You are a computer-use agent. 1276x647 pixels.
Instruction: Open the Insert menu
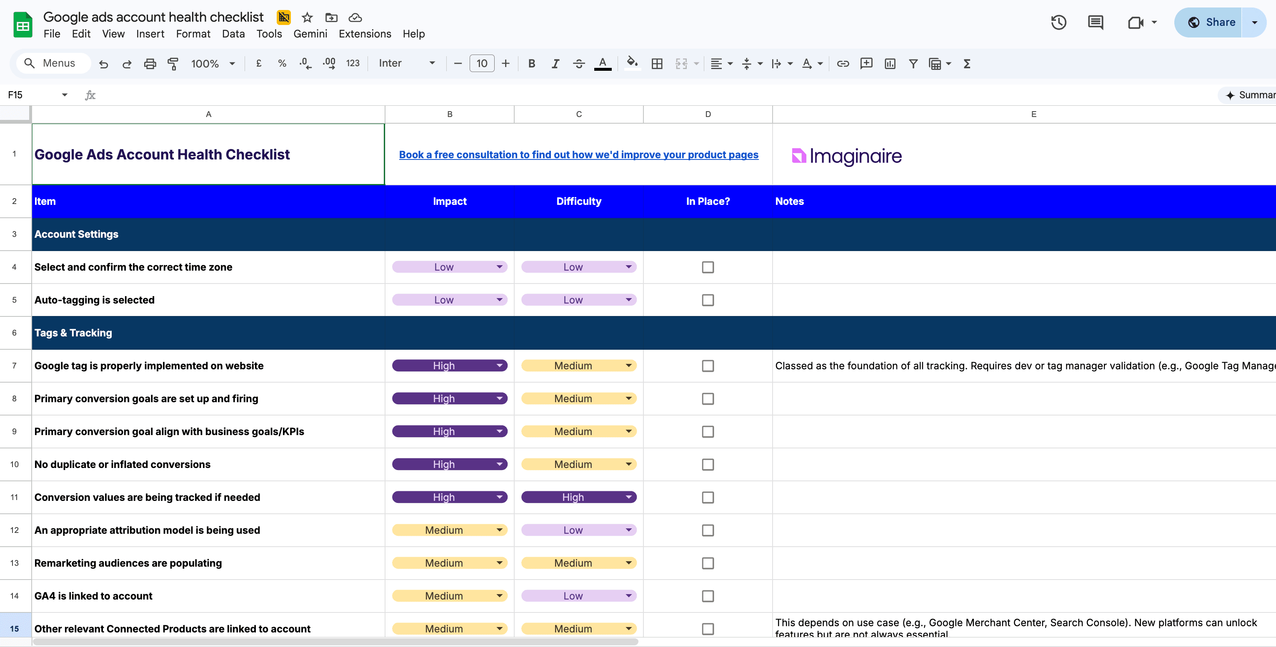(x=150, y=34)
